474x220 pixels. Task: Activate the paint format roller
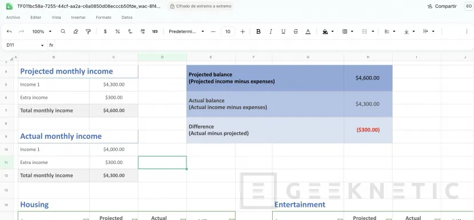pos(88,31)
